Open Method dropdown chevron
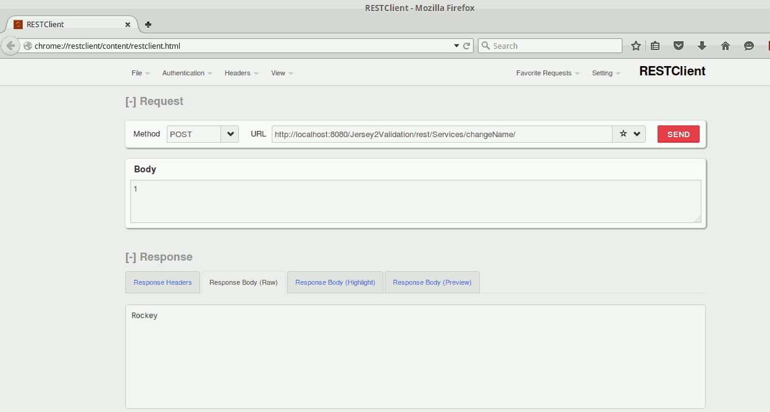Screen dimensions: 770x412 point(230,134)
